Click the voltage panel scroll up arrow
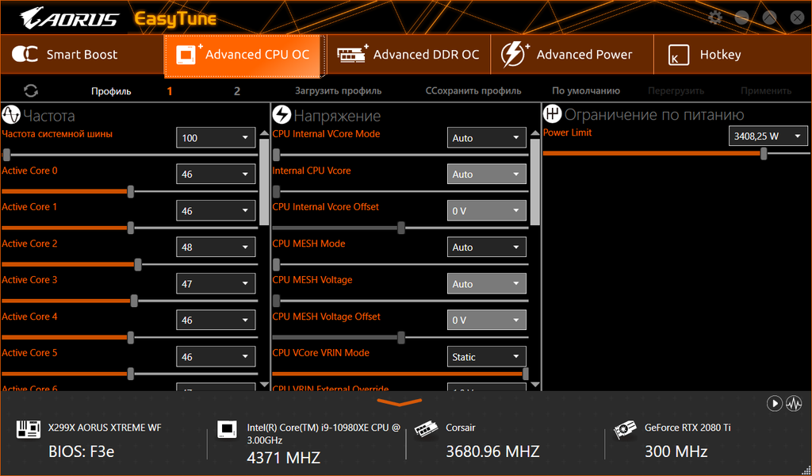Screen dimensions: 812x476 (535, 133)
